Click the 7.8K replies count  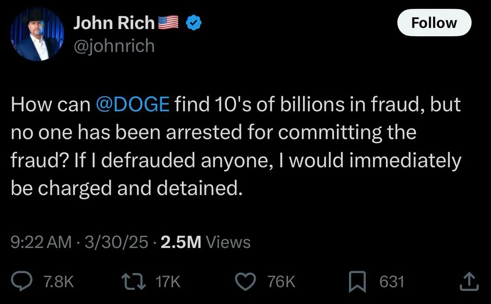(58, 281)
